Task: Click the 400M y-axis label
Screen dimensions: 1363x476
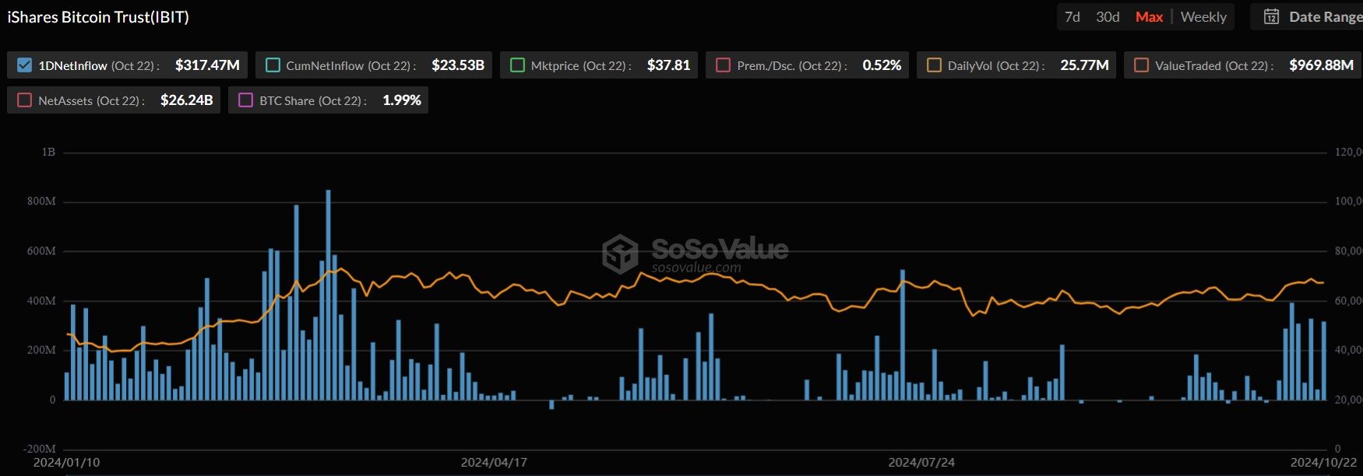Action: (41, 301)
